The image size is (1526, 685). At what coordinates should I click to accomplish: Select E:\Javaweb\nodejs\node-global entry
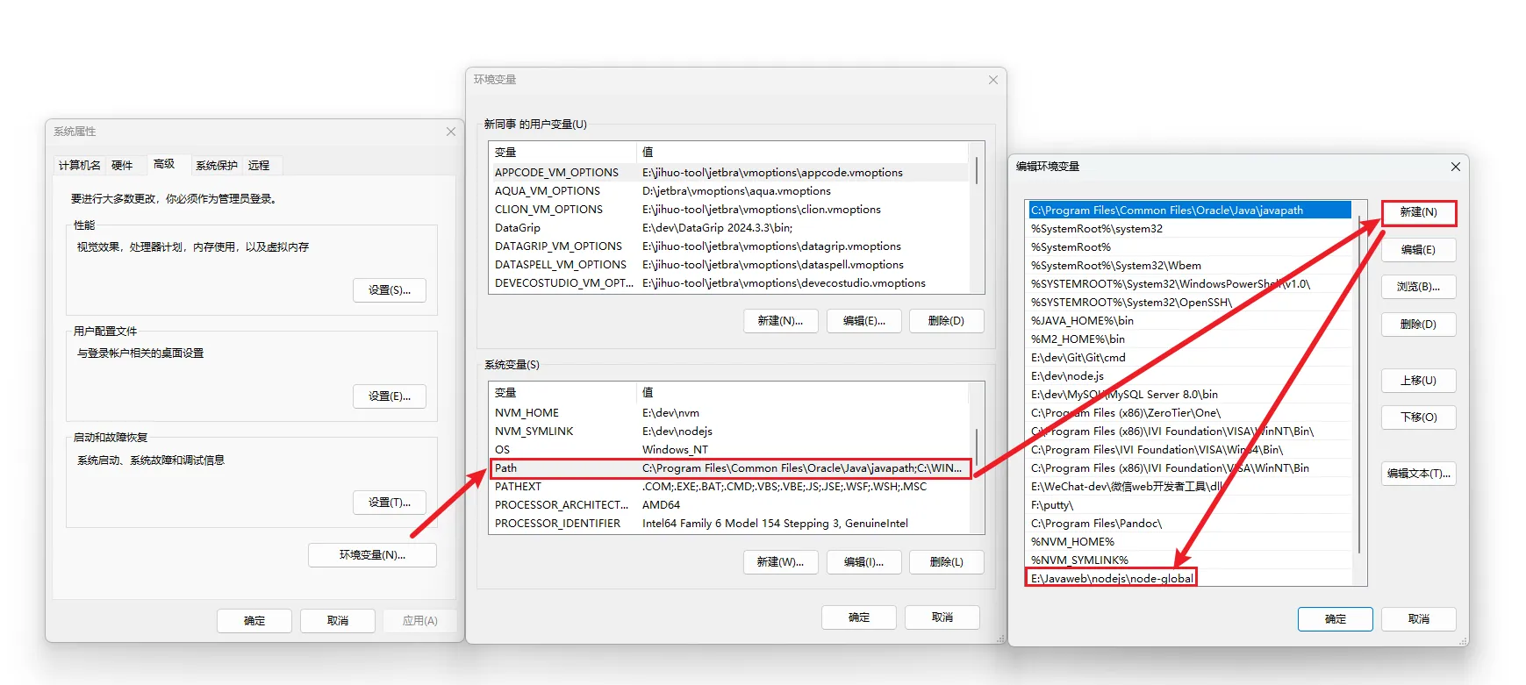1190,579
